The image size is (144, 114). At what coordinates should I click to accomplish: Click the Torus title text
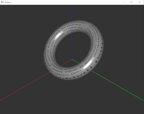coord(8,2)
